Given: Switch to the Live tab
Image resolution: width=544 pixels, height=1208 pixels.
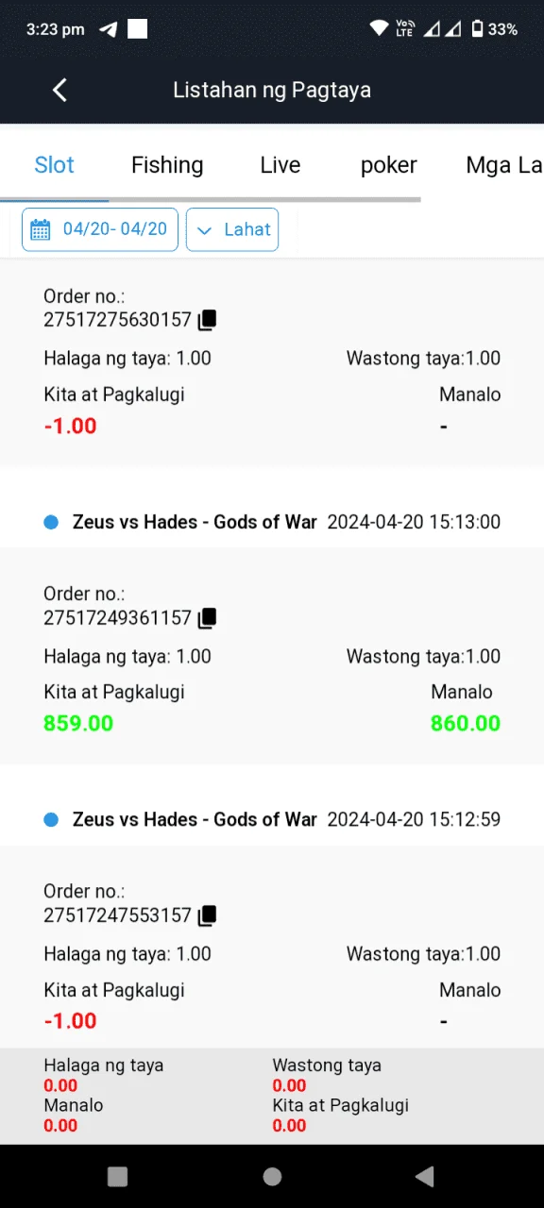Looking at the screenshot, I should 280,165.
